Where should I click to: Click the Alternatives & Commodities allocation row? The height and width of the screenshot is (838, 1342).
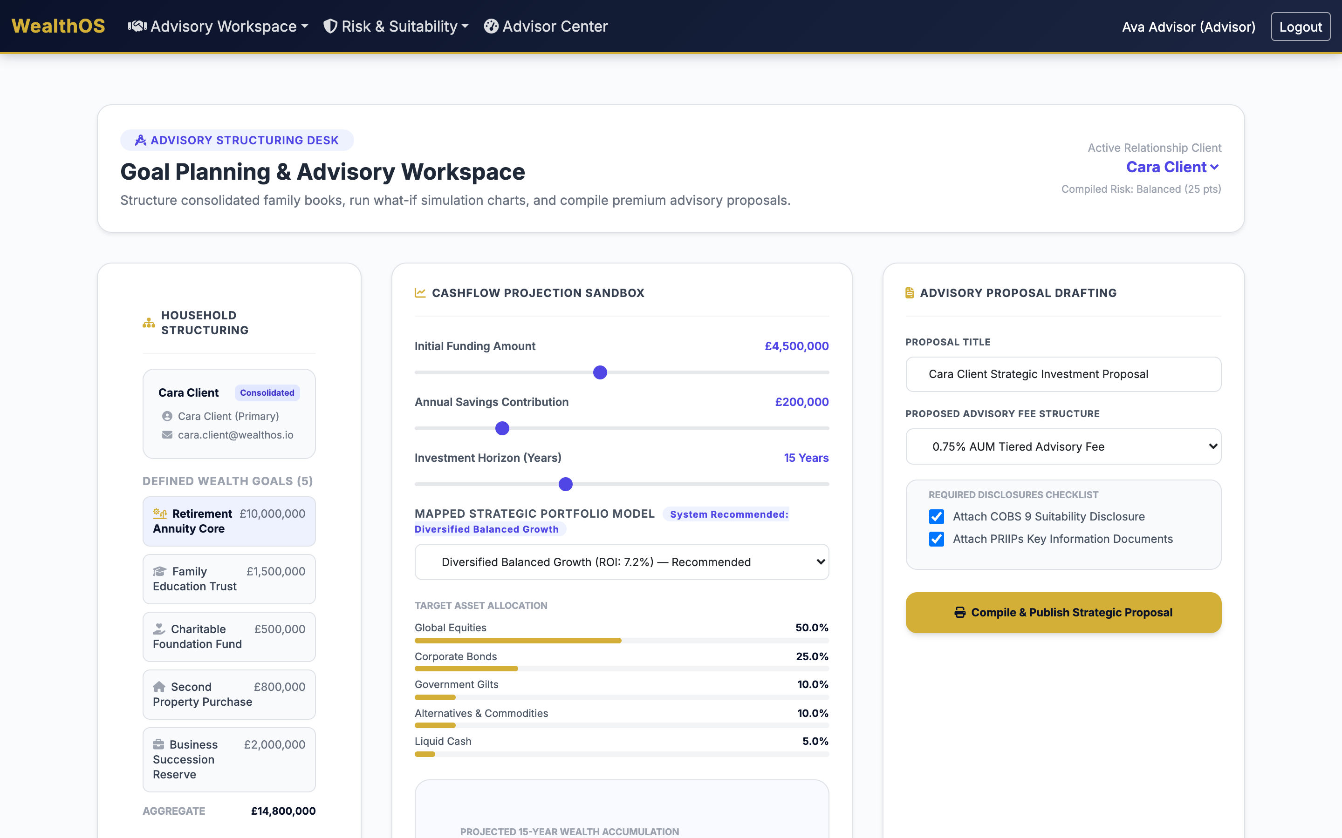coord(622,719)
